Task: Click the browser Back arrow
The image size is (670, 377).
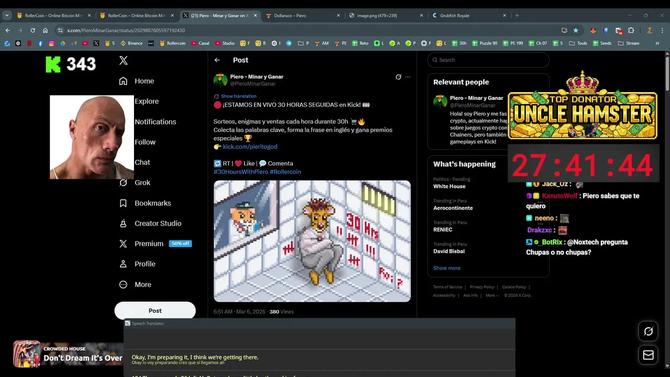Action: point(7,30)
